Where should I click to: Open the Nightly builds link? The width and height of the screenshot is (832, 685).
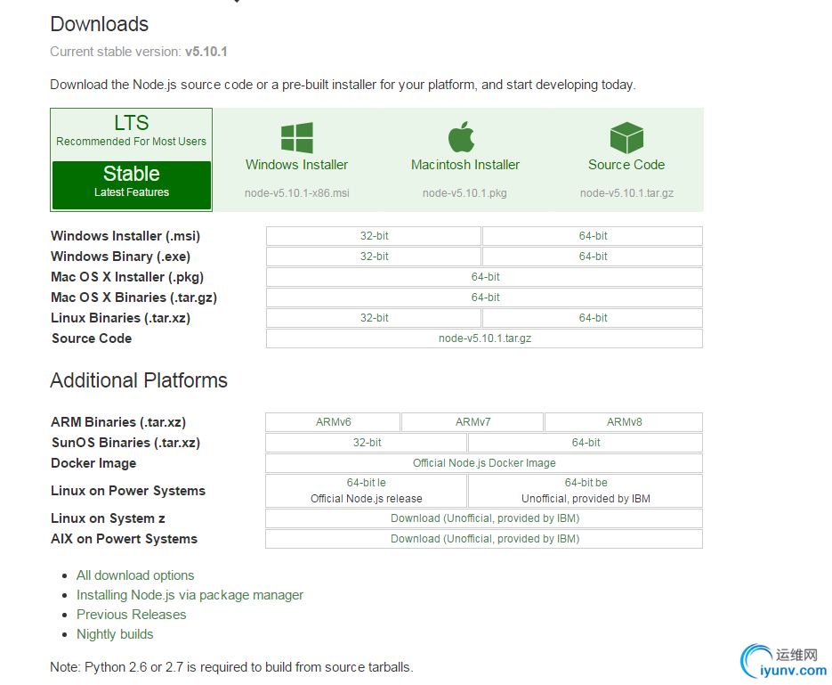pyautogui.click(x=115, y=634)
